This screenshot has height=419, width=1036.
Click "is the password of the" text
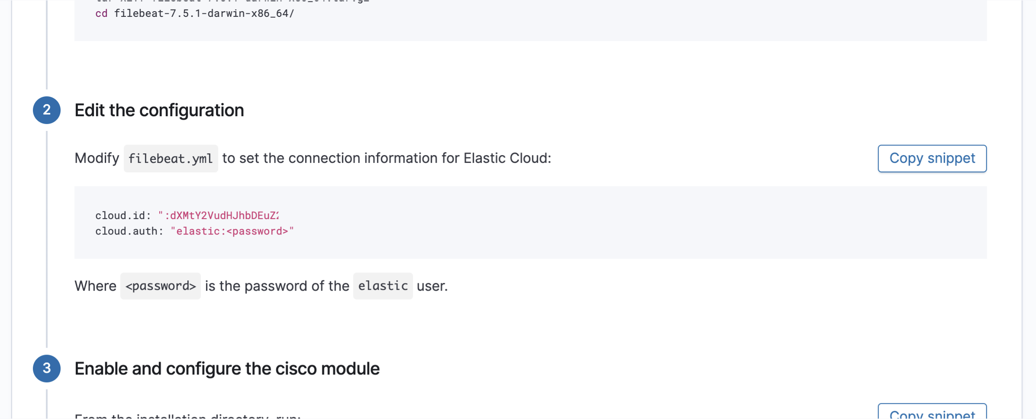point(277,286)
